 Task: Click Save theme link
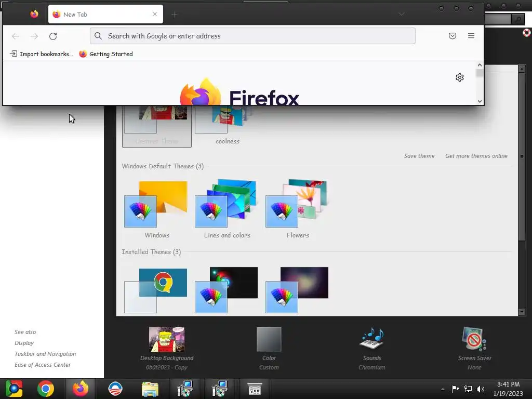419,156
